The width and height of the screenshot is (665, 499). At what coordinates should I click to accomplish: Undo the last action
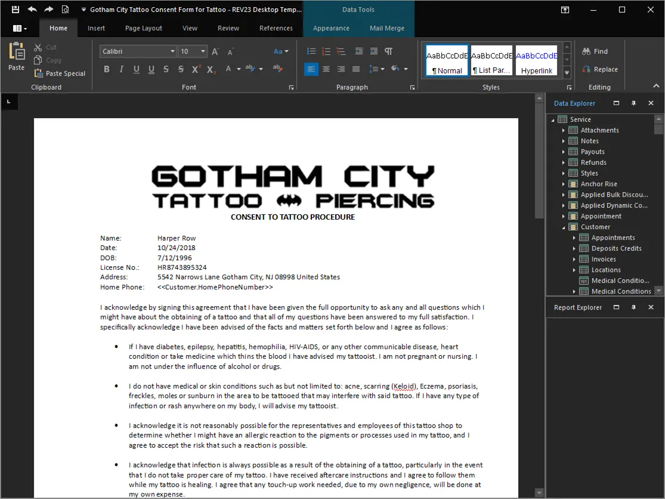coord(32,10)
